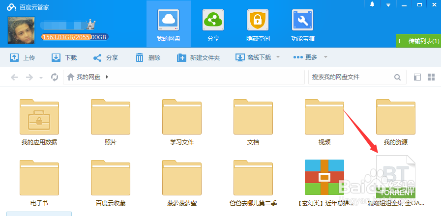Open the 功能宝箱 tab
The width and height of the screenshot is (441, 216).
(x=303, y=25)
